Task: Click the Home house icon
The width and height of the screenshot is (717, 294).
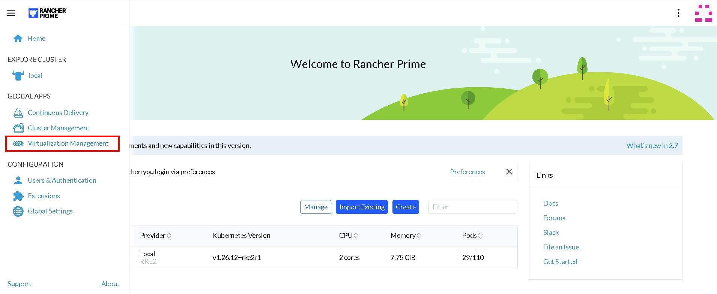Action: tap(18, 39)
